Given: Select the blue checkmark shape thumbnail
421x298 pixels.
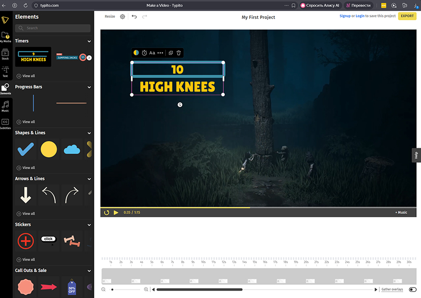Looking at the screenshot, I should tap(26, 150).
